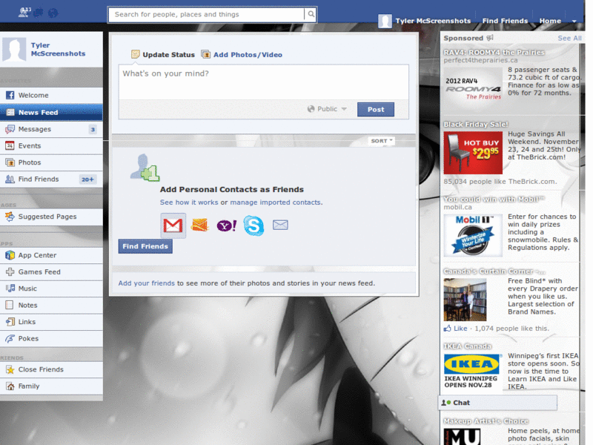
Task: Choose other email envelope import icon
Action: coord(280,225)
